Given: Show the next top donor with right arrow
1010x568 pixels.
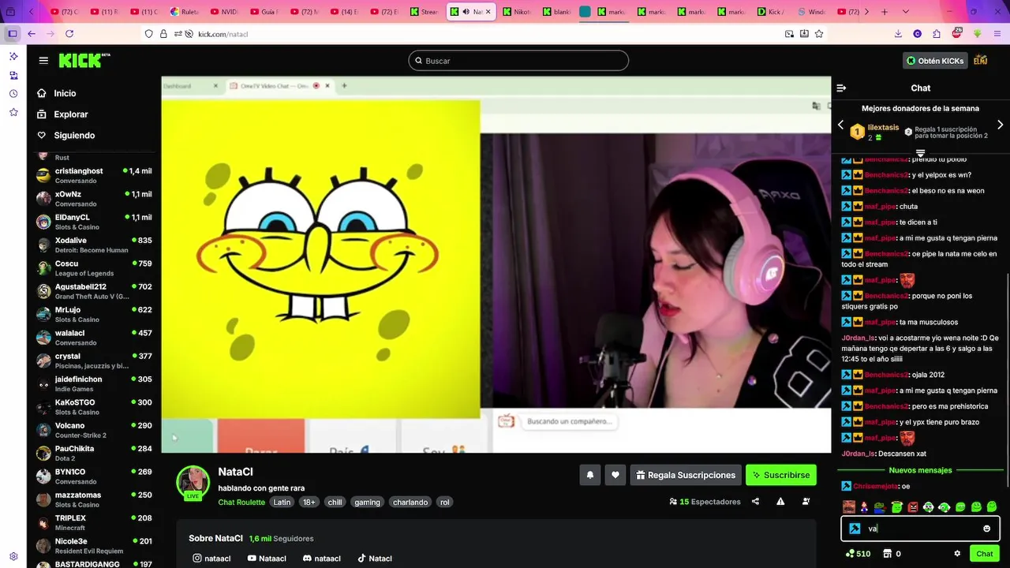Looking at the screenshot, I should [1001, 125].
